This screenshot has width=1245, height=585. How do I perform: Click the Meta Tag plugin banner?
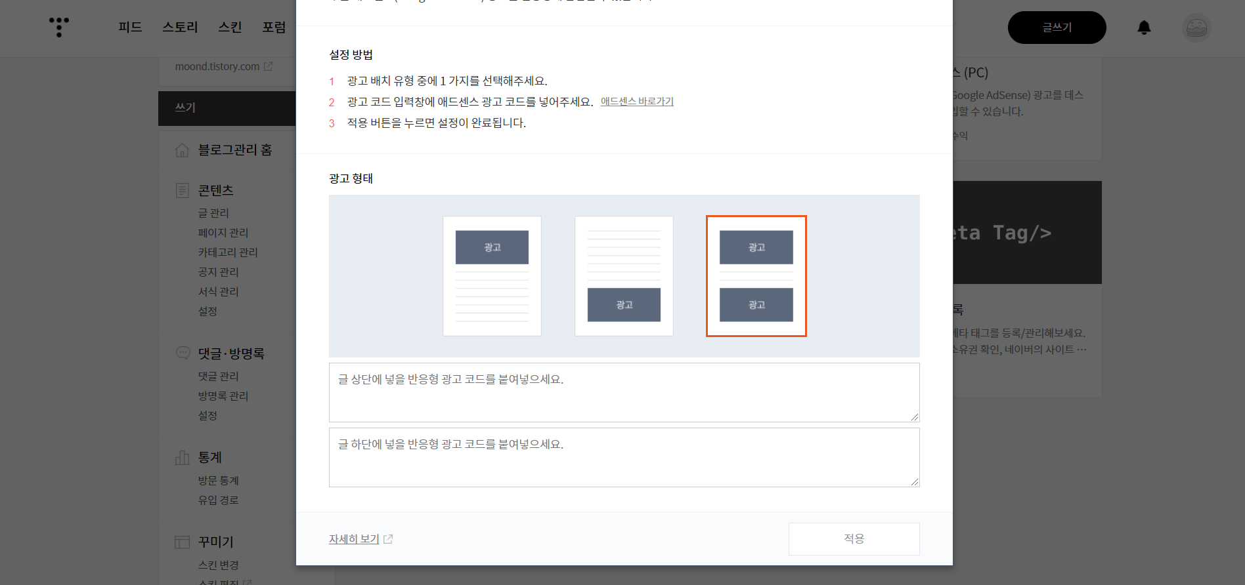pos(1027,233)
